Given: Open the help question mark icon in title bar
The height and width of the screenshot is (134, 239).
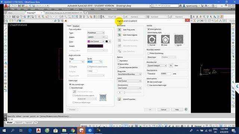Looking at the screenshot, I should point(213,6).
